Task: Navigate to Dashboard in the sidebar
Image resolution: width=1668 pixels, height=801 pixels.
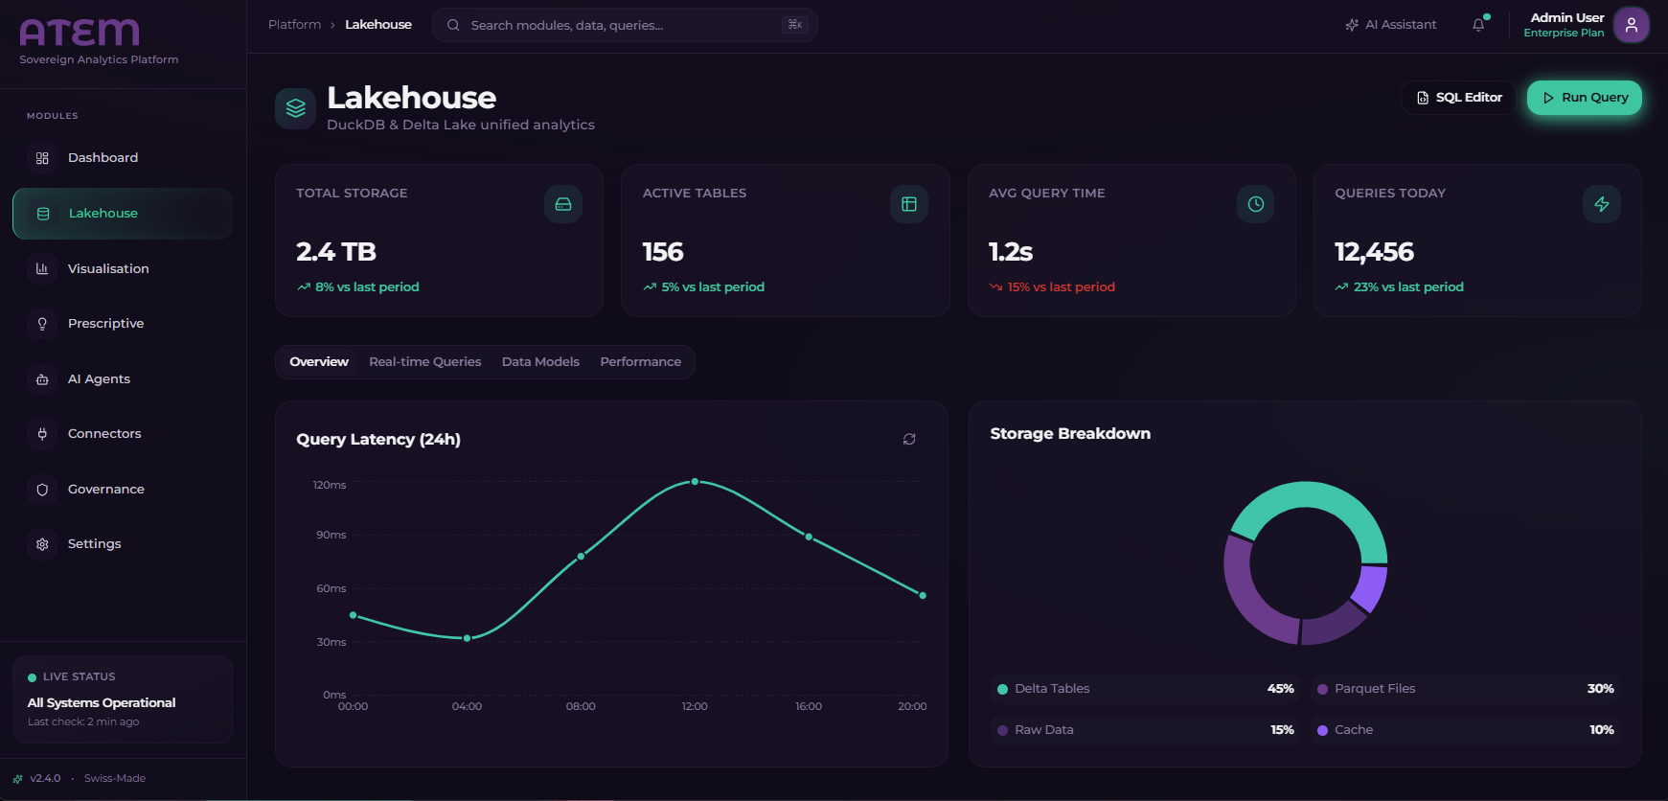Action: [103, 158]
